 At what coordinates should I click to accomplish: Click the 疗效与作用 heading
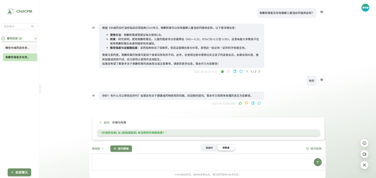pos(119,123)
